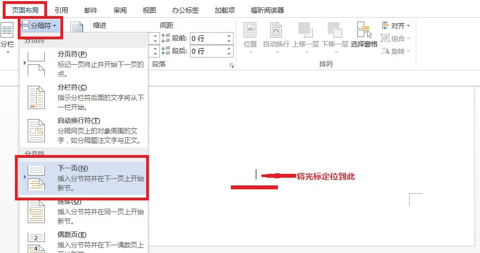Select 分页符(P) page break option
Image resolution: width=480 pixels, height=253 pixels.
(83, 64)
